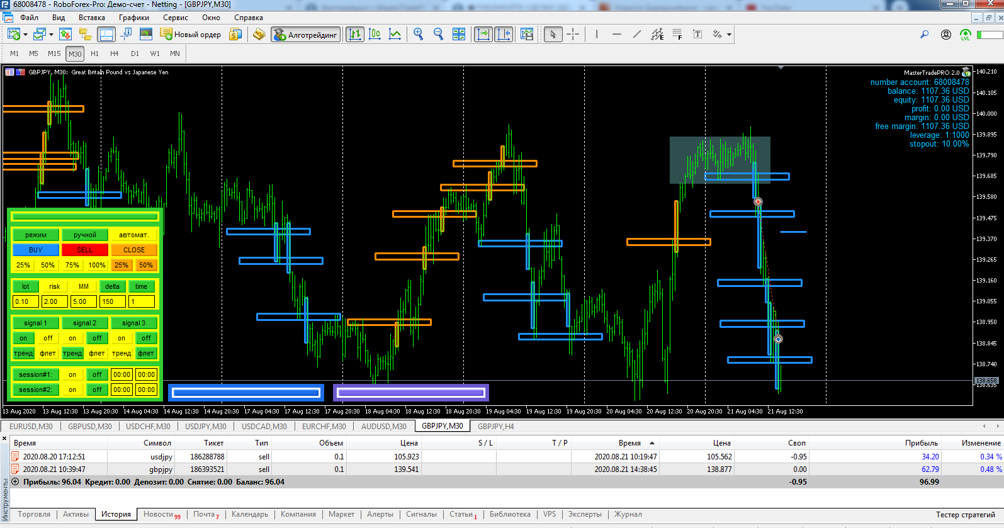
Task: Draw a vertical line tool
Action: [x=596, y=35]
